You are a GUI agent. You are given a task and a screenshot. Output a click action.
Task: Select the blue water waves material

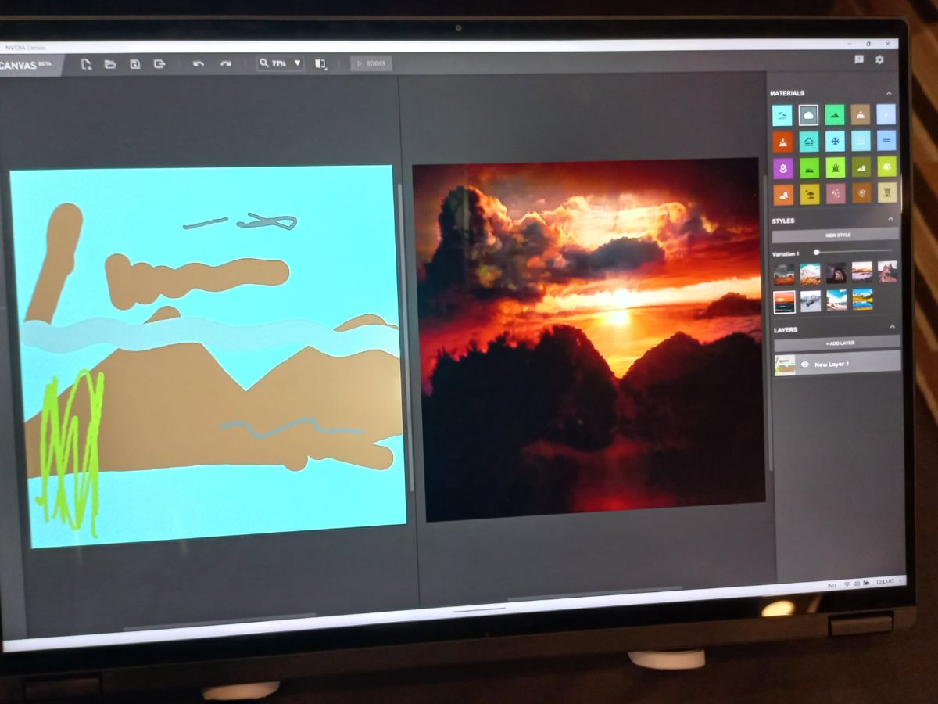pyautogui.click(x=886, y=140)
